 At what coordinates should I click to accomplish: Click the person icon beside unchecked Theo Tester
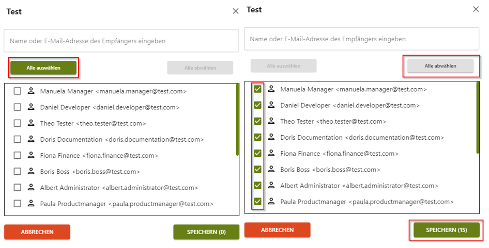pos(30,123)
